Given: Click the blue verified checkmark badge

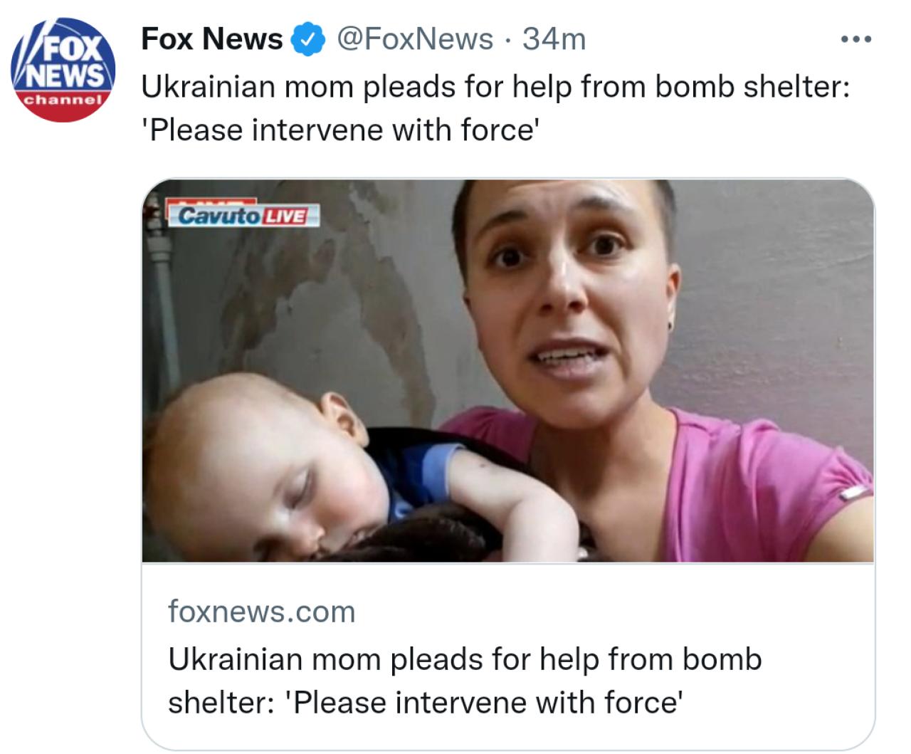Looking at the screenshot, I should (x=306, y=39).
